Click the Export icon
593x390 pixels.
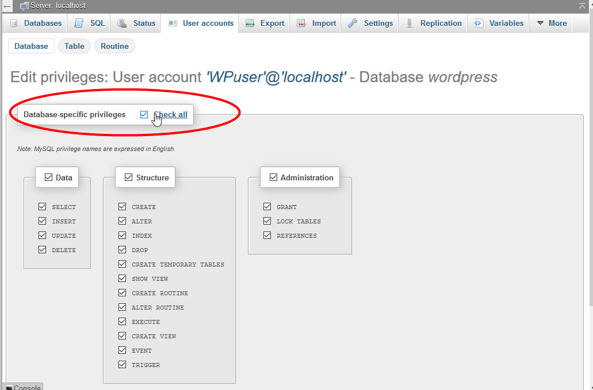tap(250, 23)
